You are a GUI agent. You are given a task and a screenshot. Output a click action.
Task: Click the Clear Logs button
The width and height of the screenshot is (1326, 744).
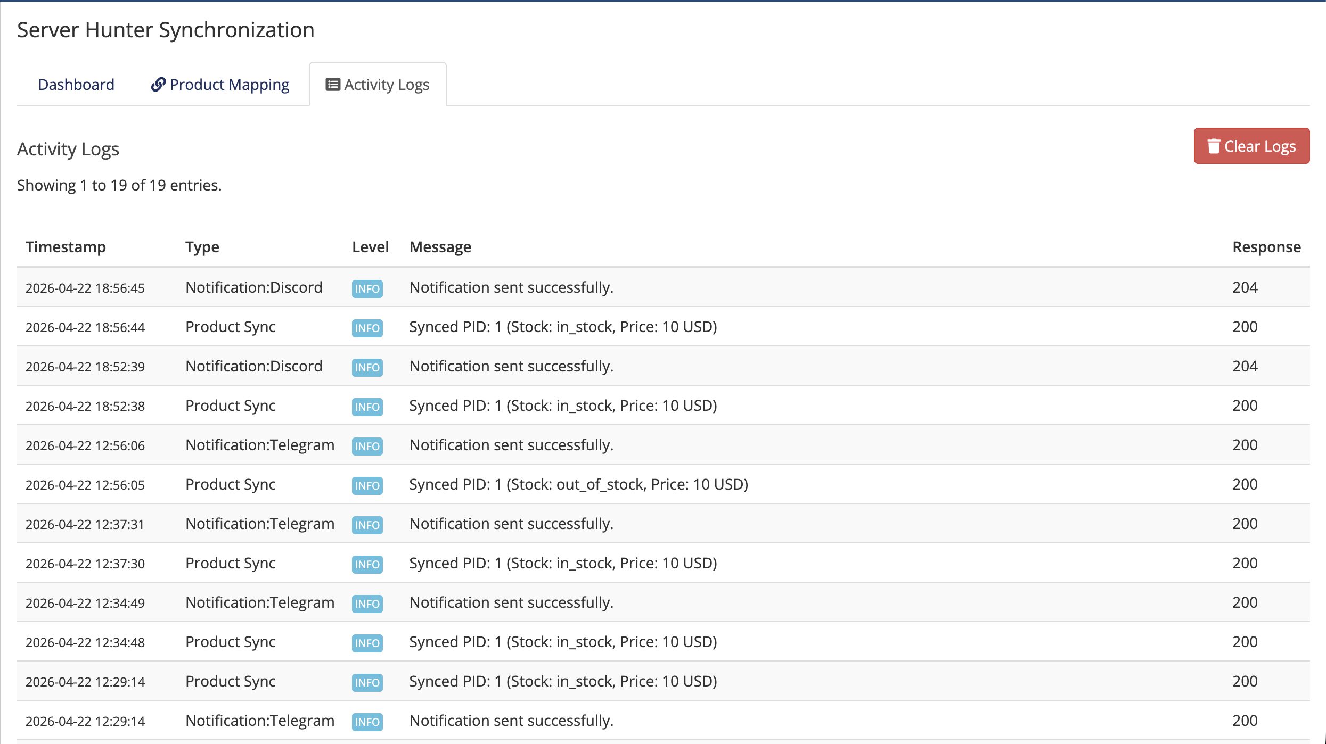click(x=1251, y=146)
